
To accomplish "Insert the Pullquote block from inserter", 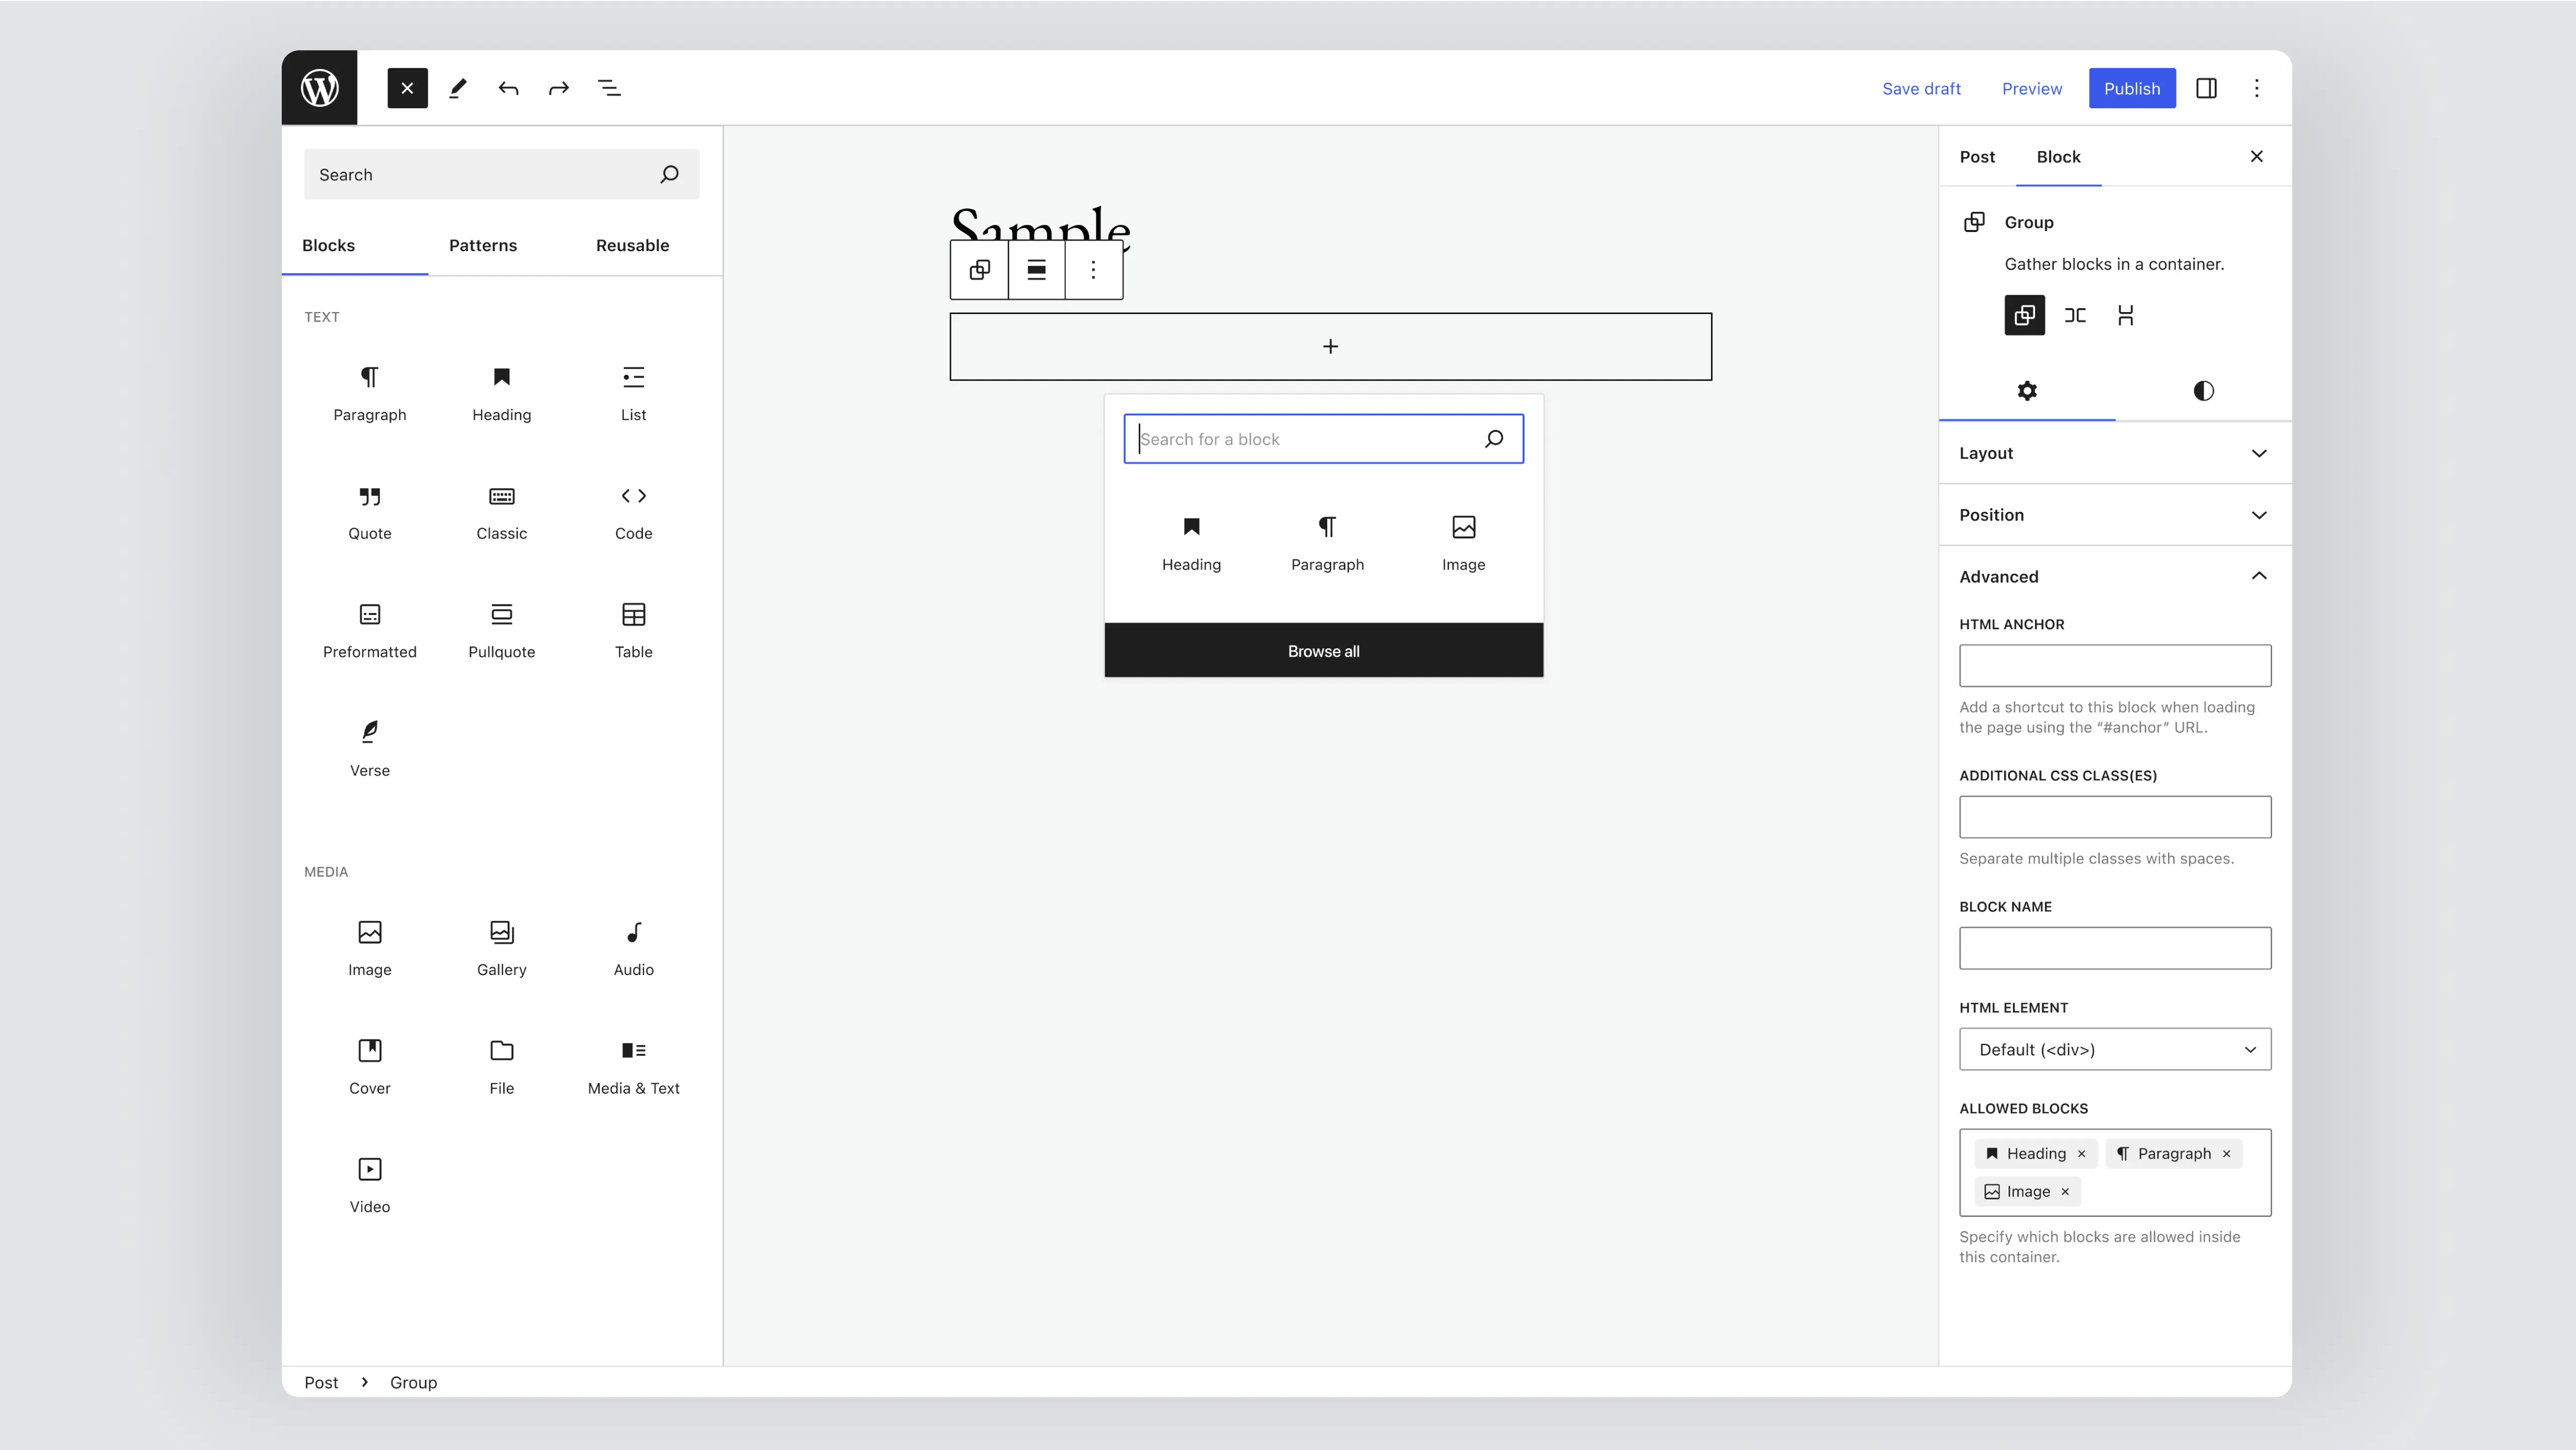I will tap(501, 631).
